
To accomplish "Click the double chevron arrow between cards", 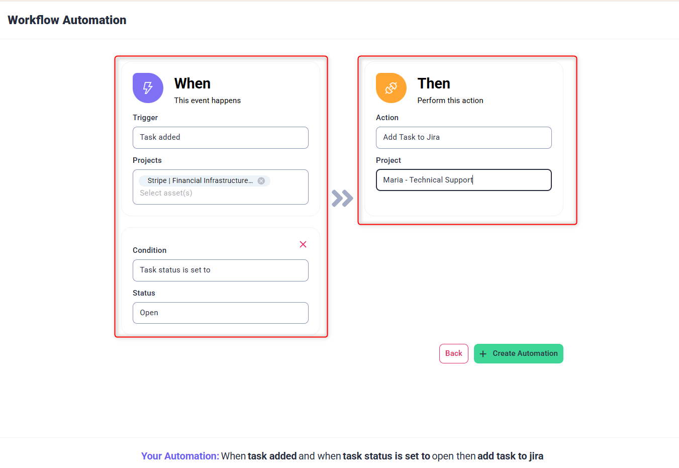I will [342, 198].
